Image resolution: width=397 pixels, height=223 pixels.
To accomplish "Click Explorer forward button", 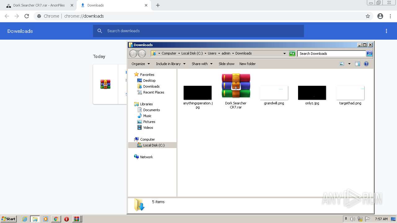I will (142, 54).
